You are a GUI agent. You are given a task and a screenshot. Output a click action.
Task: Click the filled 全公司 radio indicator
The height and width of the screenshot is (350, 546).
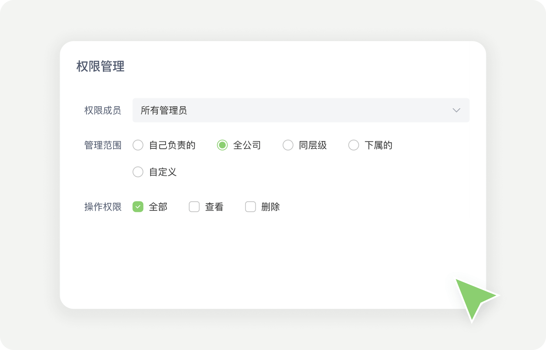[x=222, y=145]
